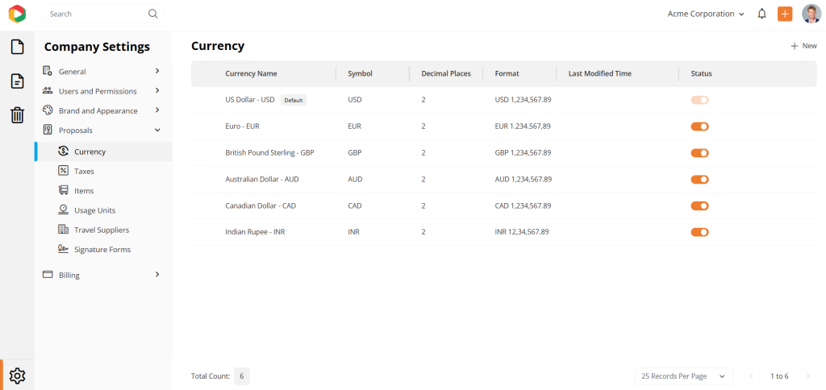The image size is (826, 390).
Task: Go to the next page arrow
Action: click(x=808, y=376)
